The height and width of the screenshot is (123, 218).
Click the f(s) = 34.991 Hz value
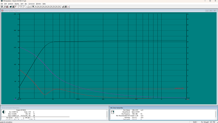(14, 112)
